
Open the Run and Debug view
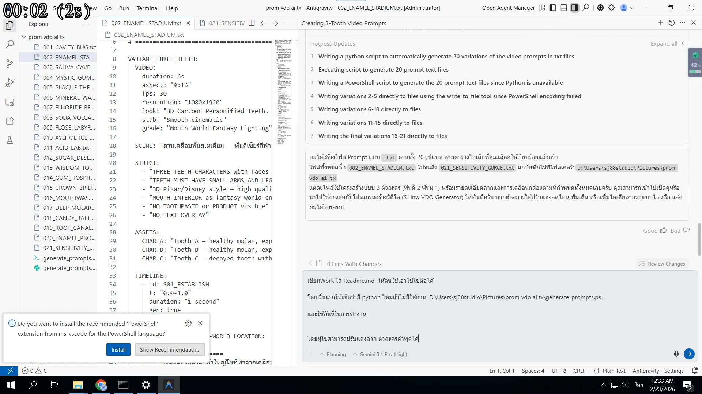10,82
